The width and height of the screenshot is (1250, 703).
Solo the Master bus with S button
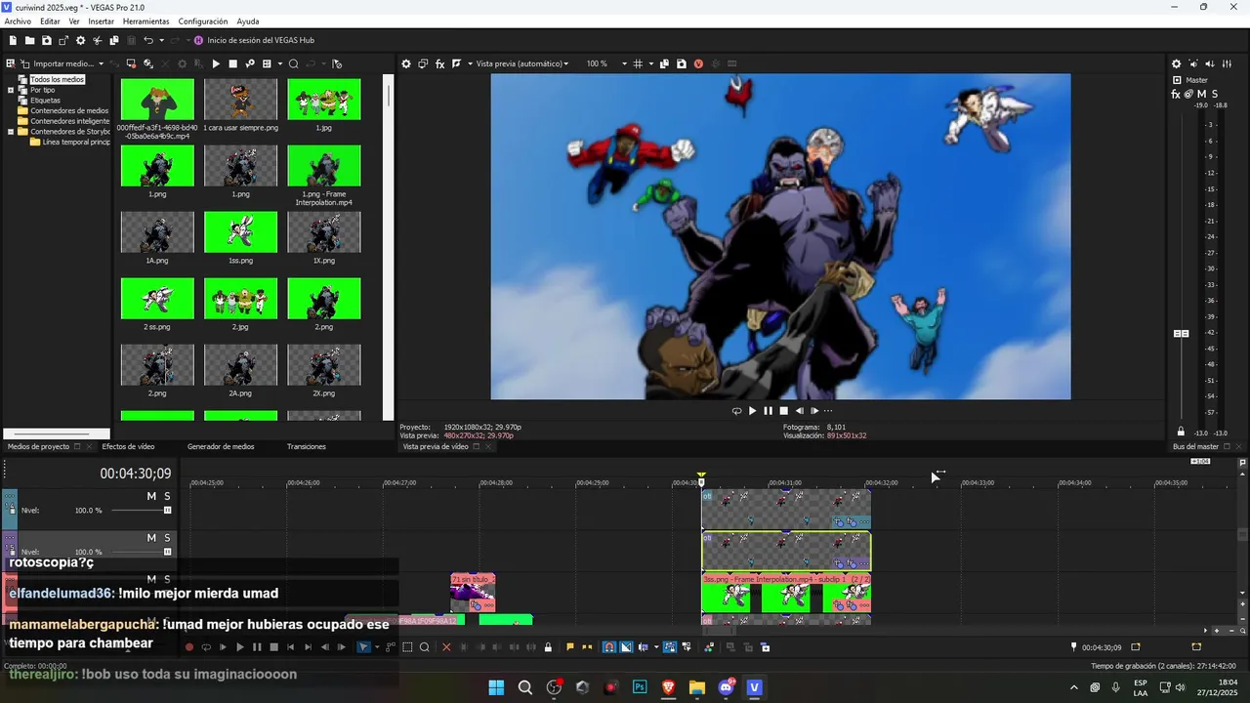tap(1215, 94)
